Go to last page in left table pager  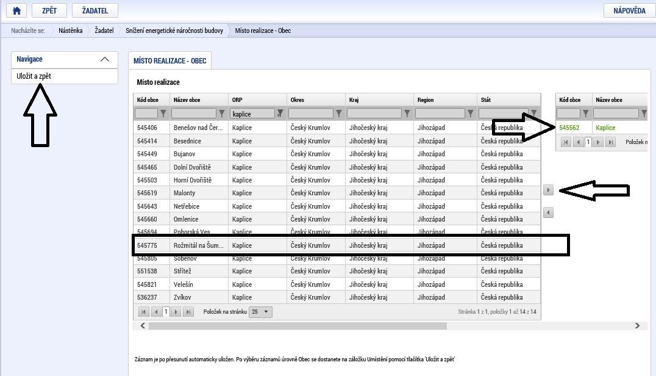pos(188,312)
